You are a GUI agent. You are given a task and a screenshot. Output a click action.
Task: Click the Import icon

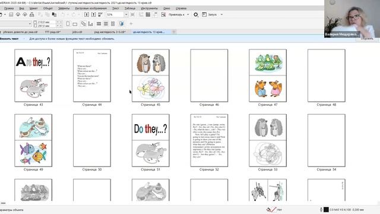(87, 14)
